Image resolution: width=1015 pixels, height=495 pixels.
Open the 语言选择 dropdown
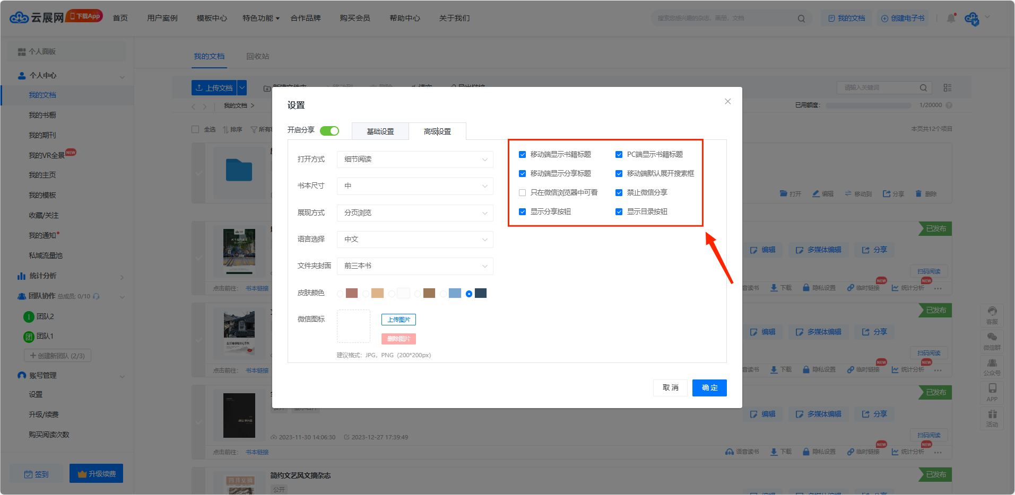[415, 240]
